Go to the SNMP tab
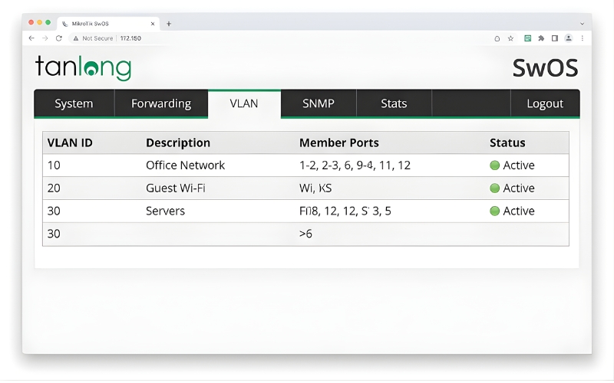This screenshot has height=383, width=614. [319, 104]
